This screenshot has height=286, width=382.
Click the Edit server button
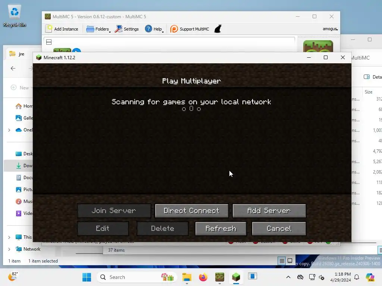pyautogui.click(x=103, y=229)
